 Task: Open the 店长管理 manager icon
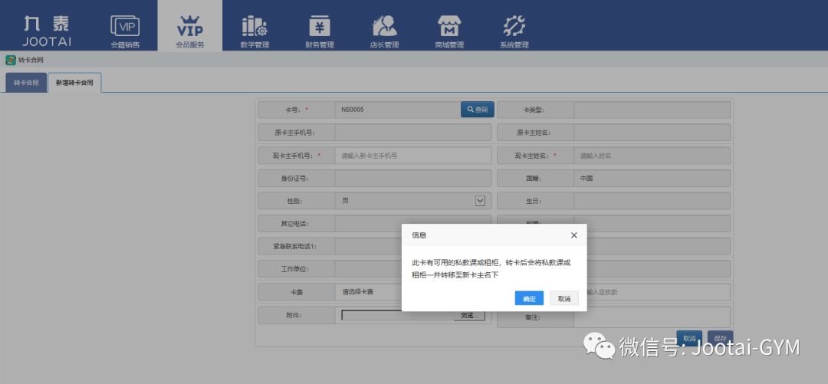tap(384, 26)
